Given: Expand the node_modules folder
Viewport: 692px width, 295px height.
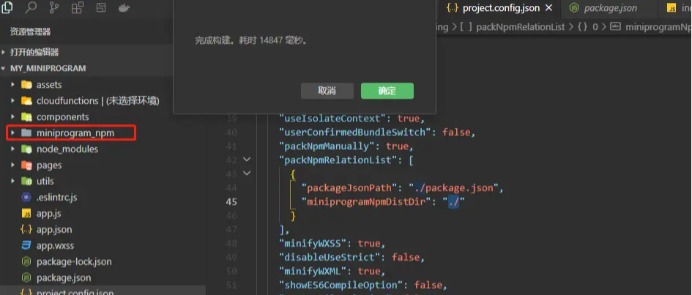Looking at the screenshot, I should 67,149.
